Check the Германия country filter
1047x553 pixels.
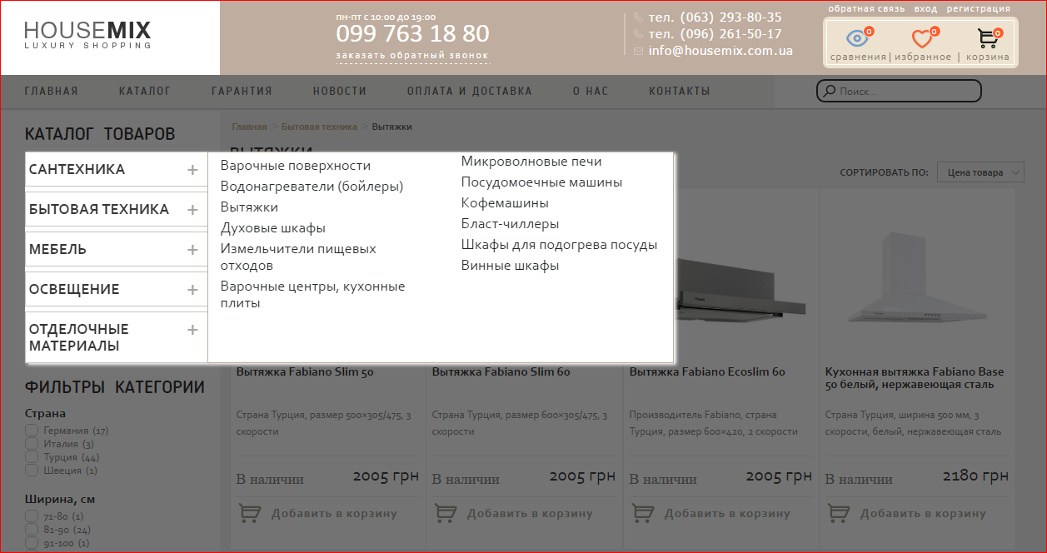(x=32, y=431)
